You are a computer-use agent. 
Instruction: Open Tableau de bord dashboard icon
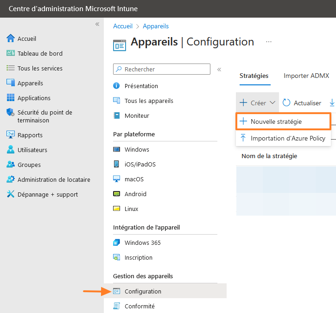click(11, 53)
